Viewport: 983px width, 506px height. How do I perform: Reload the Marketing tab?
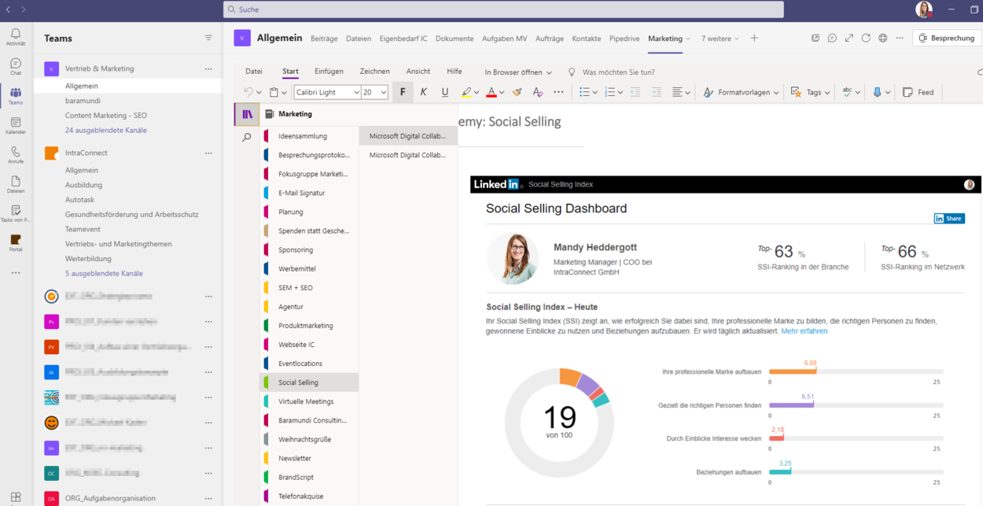pyautogui.click(x=866, y=38)
